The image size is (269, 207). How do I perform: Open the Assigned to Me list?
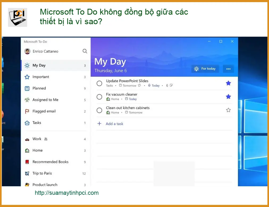56,100
